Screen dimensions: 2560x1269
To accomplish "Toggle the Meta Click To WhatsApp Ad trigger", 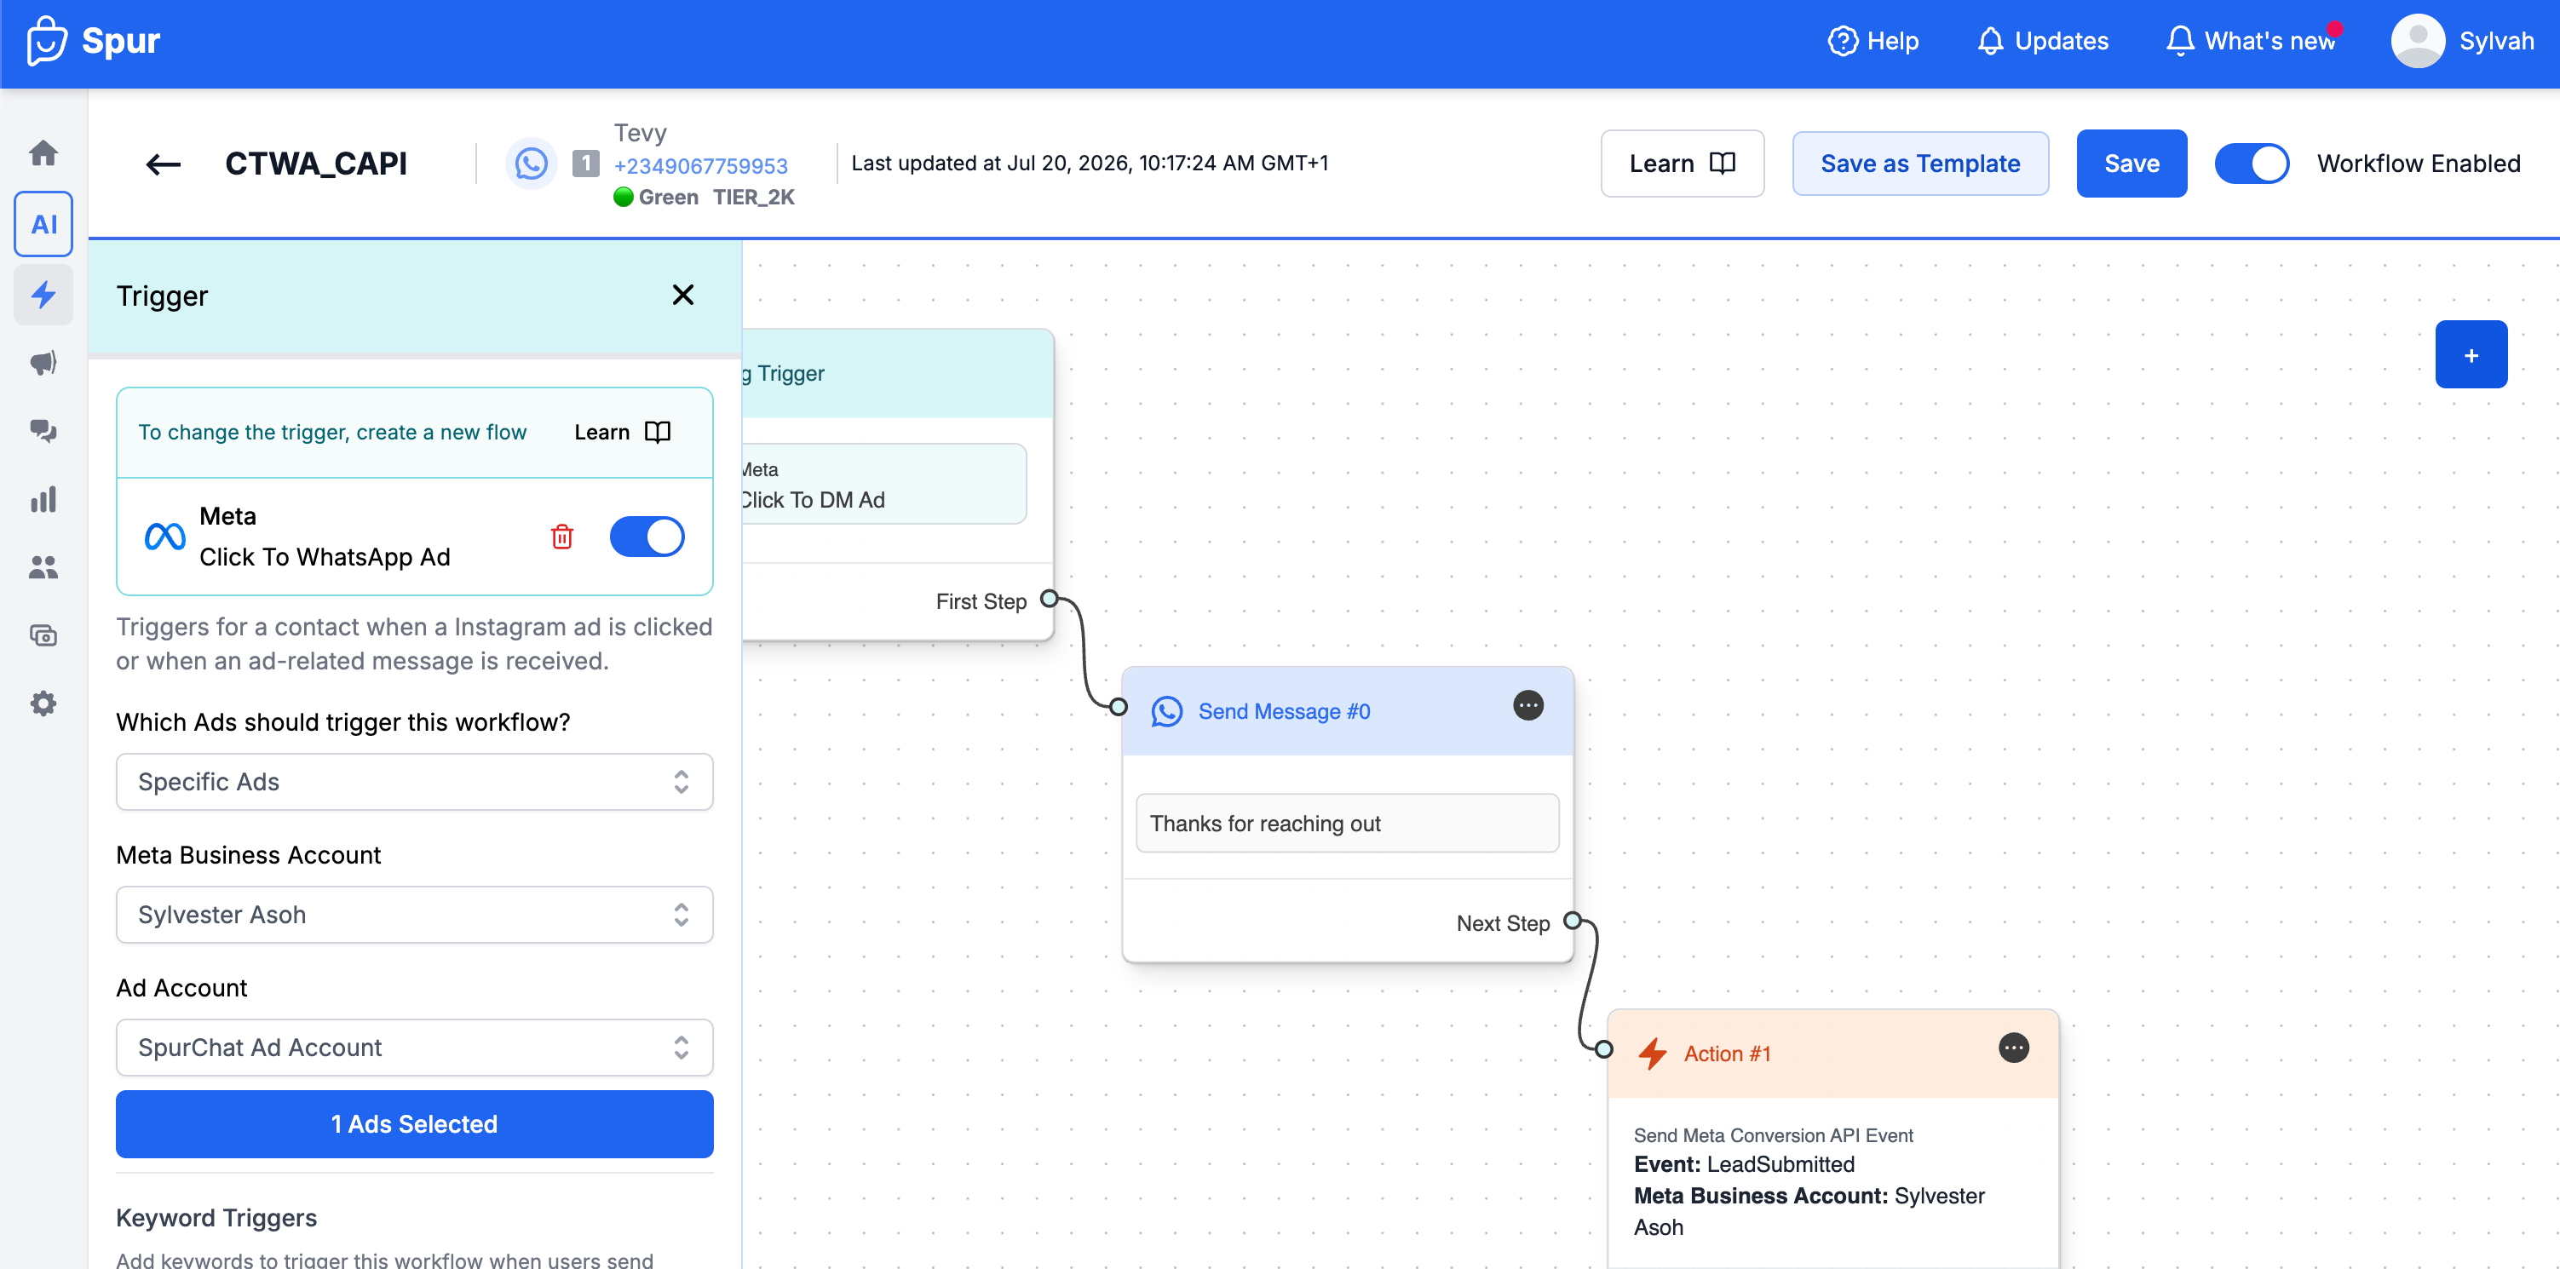I will tap(647, 537).
